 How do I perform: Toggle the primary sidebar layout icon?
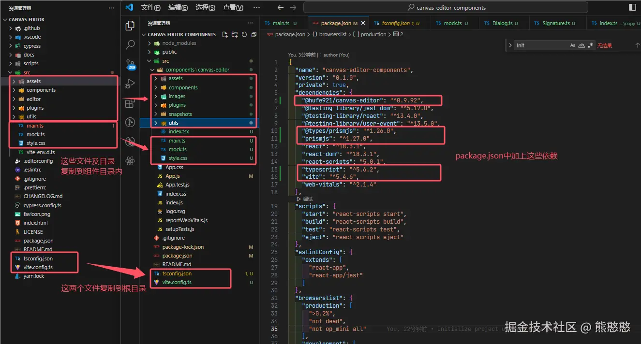coord(632,7)
